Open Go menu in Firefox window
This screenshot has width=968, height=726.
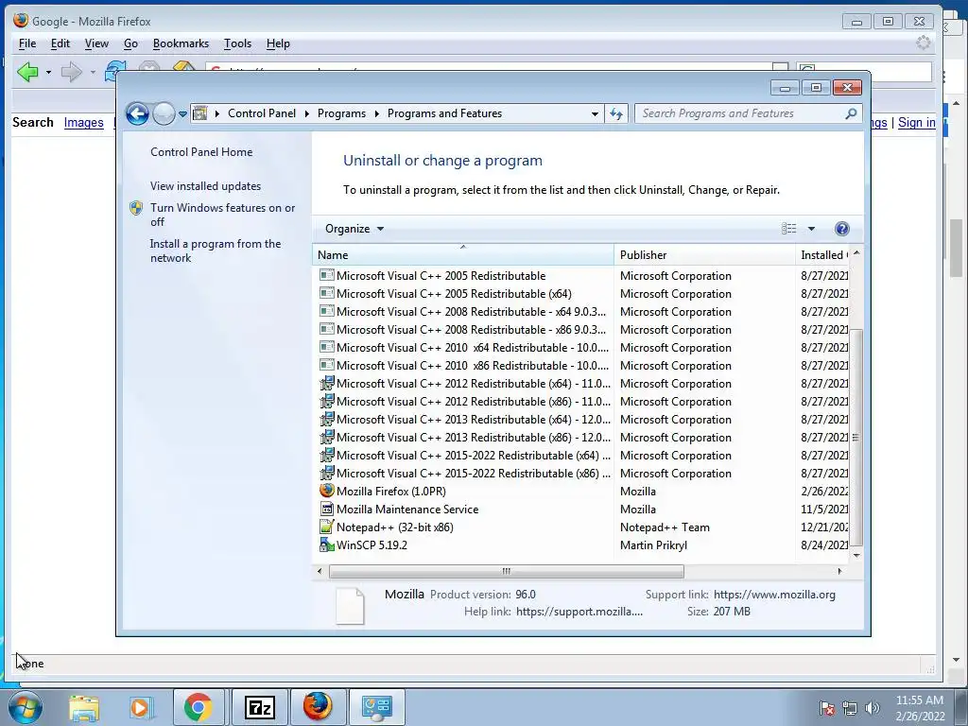tap(130, 43)
